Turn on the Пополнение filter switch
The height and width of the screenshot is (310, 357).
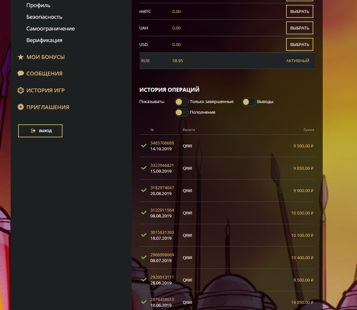coord(182,112)
